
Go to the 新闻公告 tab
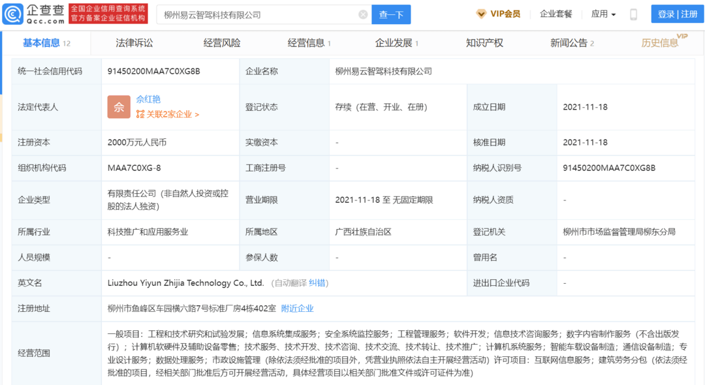(x=572, y=43)
